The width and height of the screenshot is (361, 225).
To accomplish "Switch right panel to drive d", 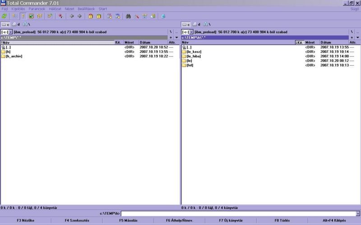I will [x=197, y=24].
